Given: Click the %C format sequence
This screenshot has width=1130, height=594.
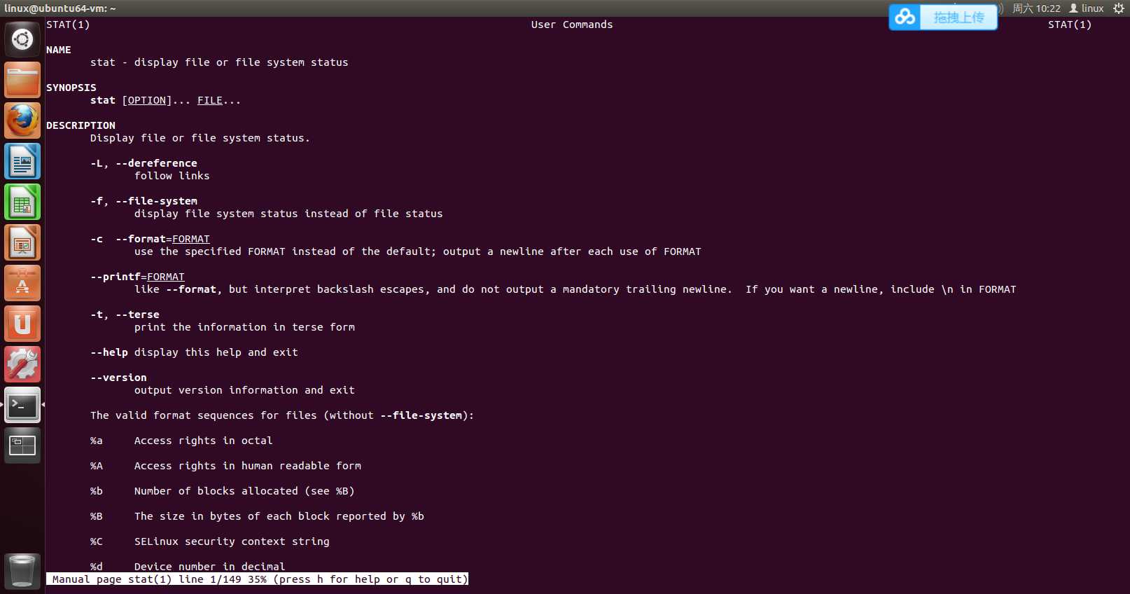Looking at the screenshot, I should pos(97,541).
